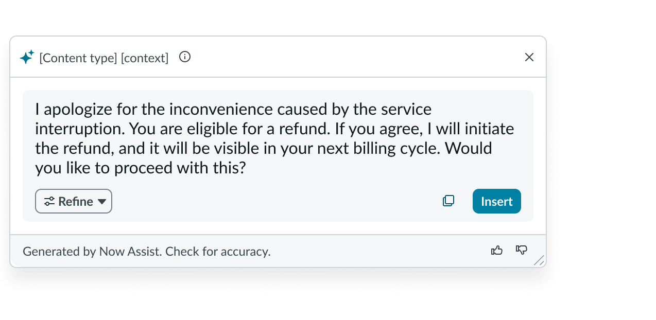The width and height of the screenshot is (656, 320).
Task: Click the "Generated by Now Assist" disclaimer text
Action: [x=147, y=252]
